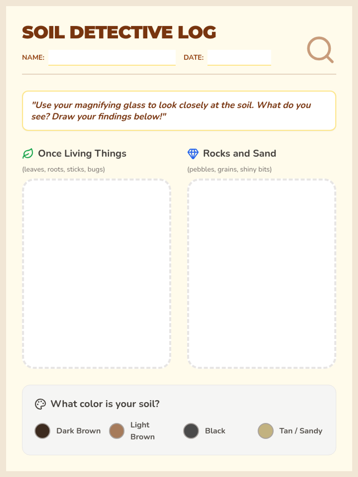
Task: Click into the NAME input field
Action: pyautogui.click(x=112, y=57)
